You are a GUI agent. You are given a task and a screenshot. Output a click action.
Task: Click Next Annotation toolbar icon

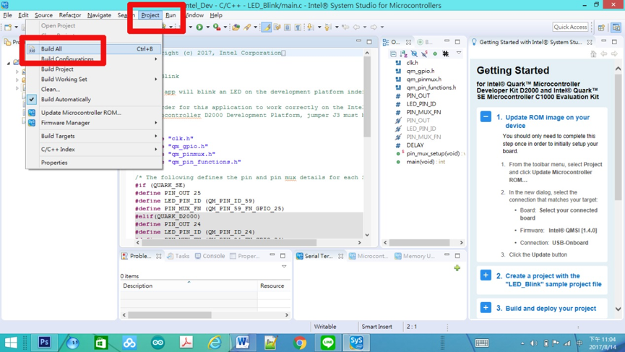coord(310,27)
